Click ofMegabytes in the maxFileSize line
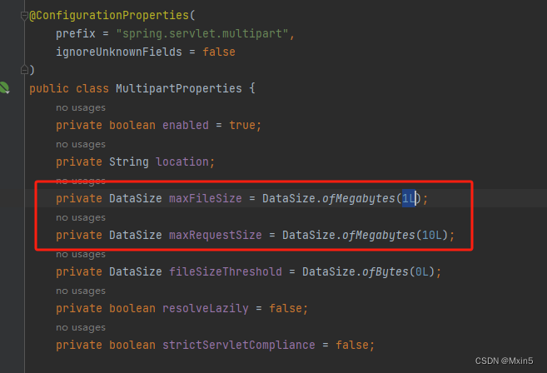This screenshot has height=373, width=547. [x=359, y=198]
